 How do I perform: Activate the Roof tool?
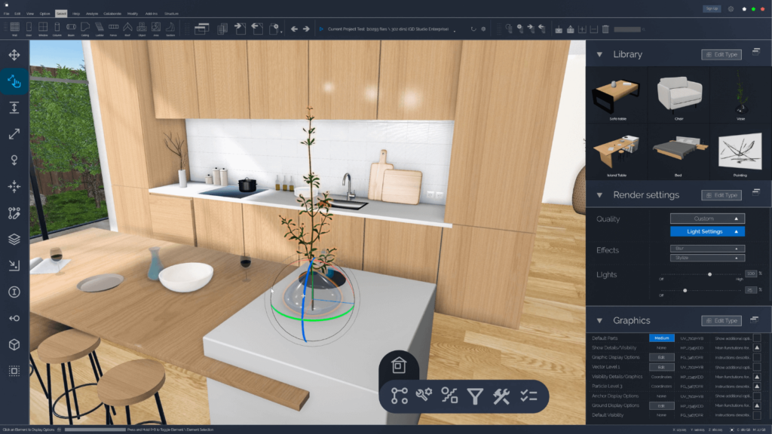pos(127,27)
